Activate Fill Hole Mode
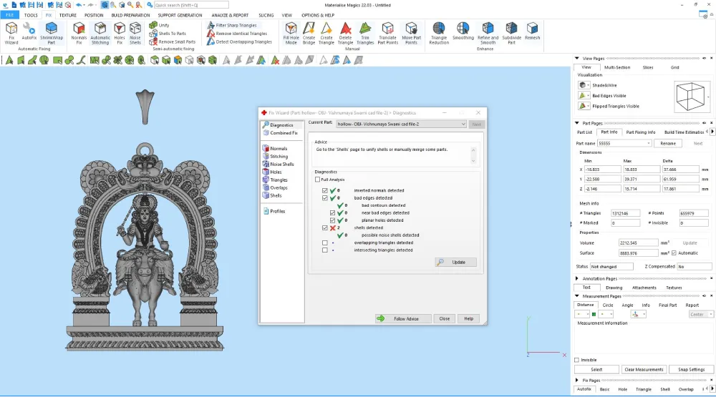 (x=291, y=34)
